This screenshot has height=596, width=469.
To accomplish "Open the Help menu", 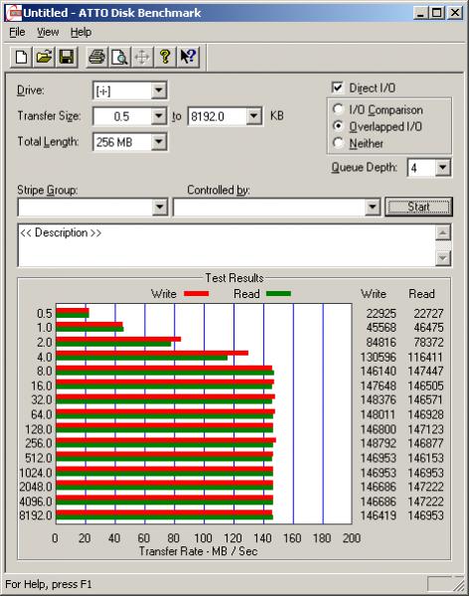I will (80, 32).
